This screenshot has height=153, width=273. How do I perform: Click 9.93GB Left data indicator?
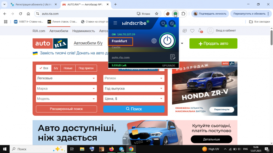click(x=119, y=65)
